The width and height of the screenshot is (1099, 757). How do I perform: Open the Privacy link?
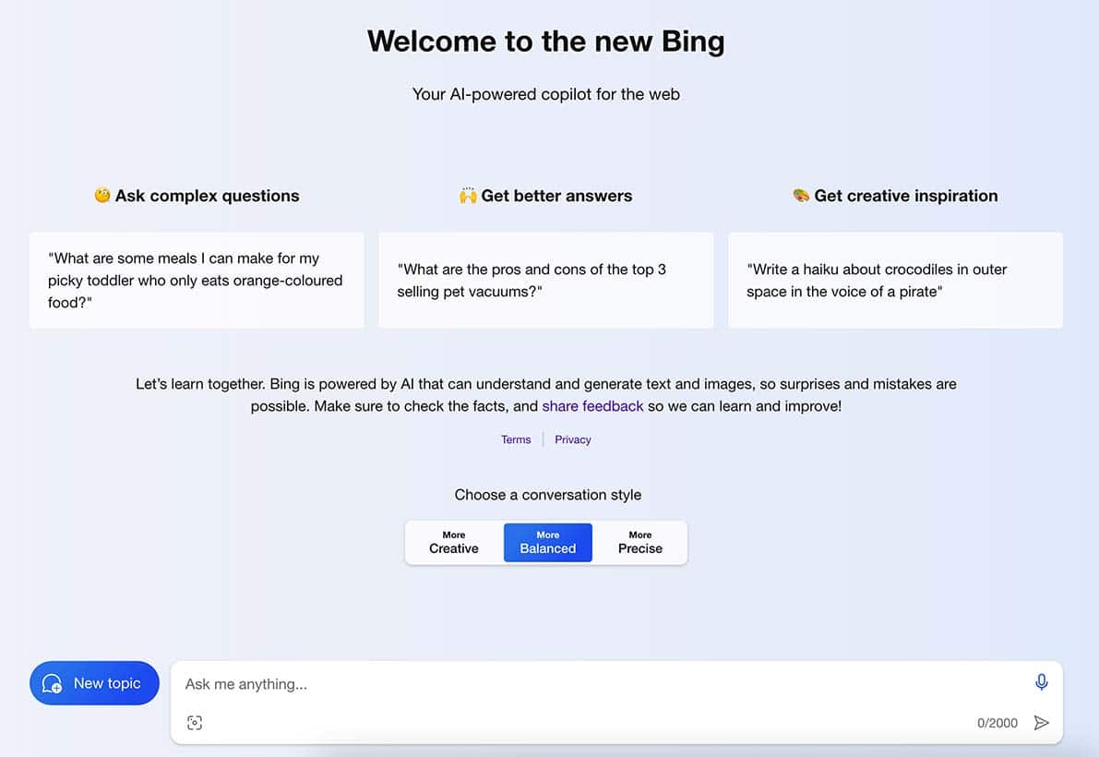[573, 439]
